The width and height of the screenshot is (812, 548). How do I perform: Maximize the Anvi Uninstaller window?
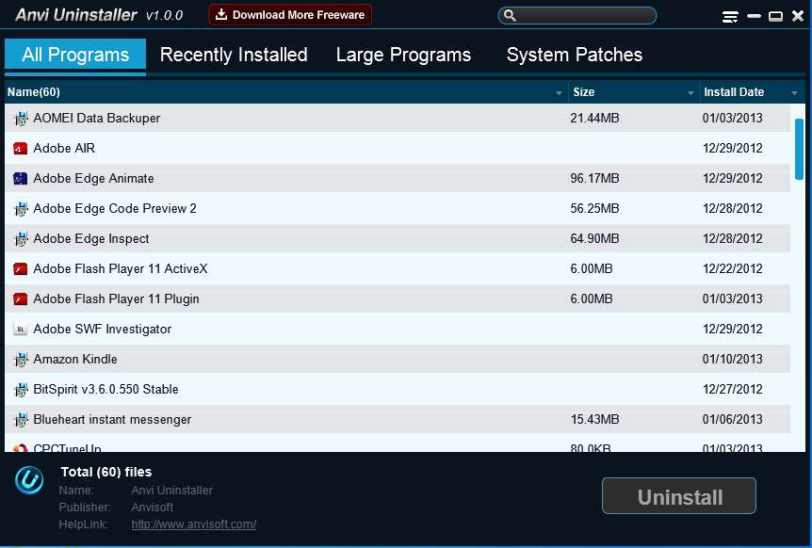point(775,17)
